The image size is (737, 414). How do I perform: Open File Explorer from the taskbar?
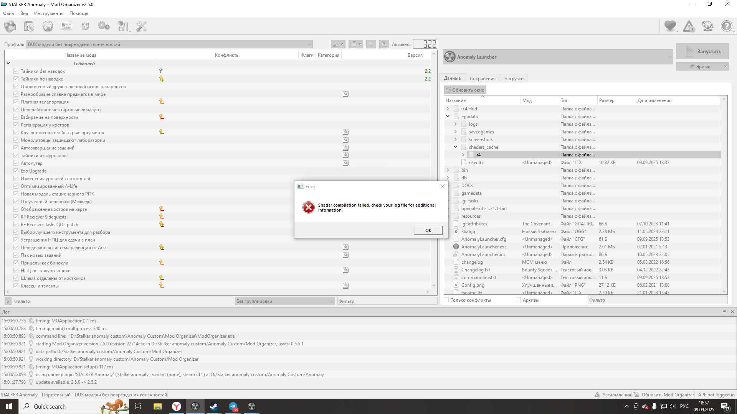(x=157, y=406)
